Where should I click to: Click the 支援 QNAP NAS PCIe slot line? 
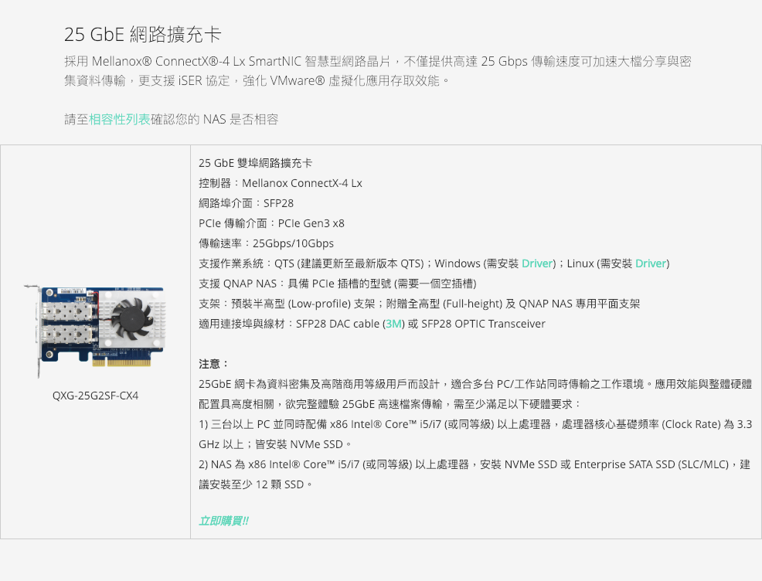coord(338,284)
